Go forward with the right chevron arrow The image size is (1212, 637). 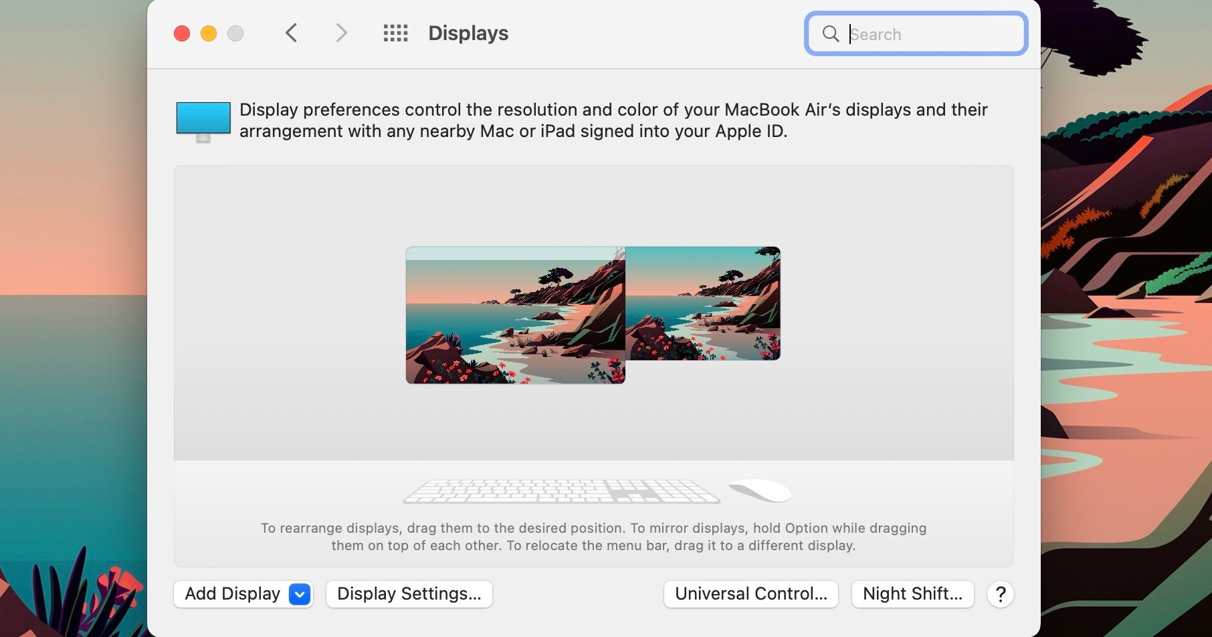(341, 33)
